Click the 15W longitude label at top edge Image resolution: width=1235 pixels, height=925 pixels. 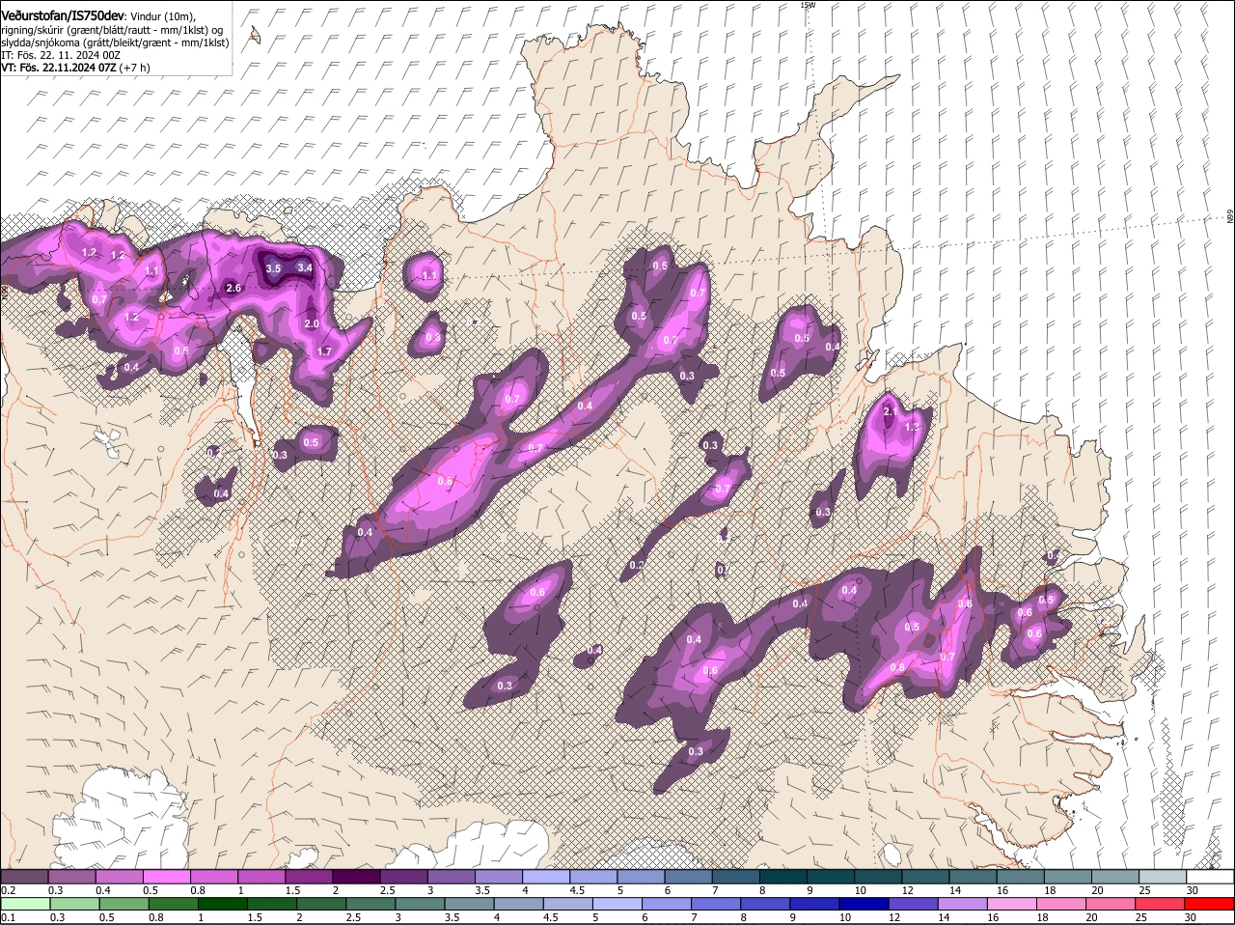click(808, 5)
